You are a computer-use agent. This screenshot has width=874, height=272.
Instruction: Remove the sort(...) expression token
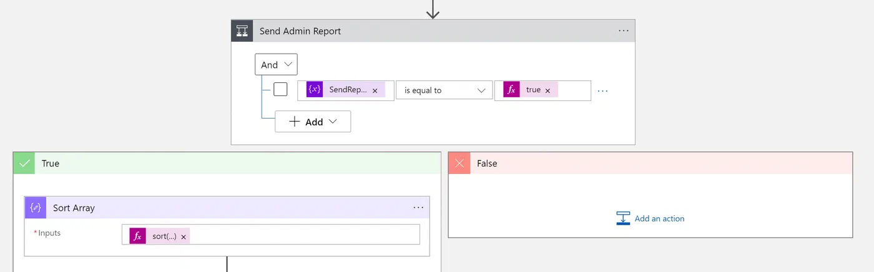(x=184, y=236)
